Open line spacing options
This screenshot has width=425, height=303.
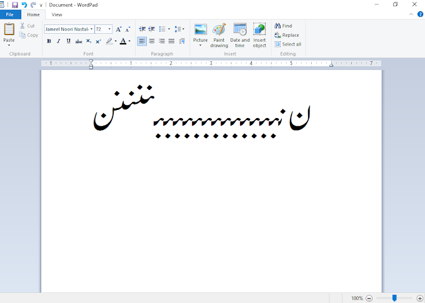(179, 29)
